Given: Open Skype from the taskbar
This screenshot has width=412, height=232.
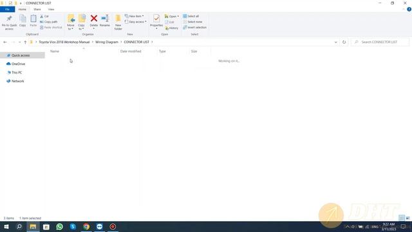Looking at the screenshot, I should [73, 226].
